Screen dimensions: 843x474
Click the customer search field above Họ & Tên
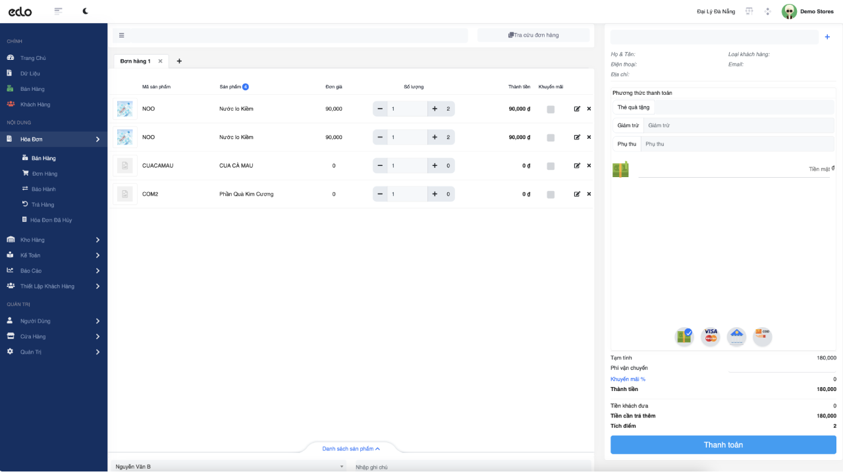coord(715,37)
